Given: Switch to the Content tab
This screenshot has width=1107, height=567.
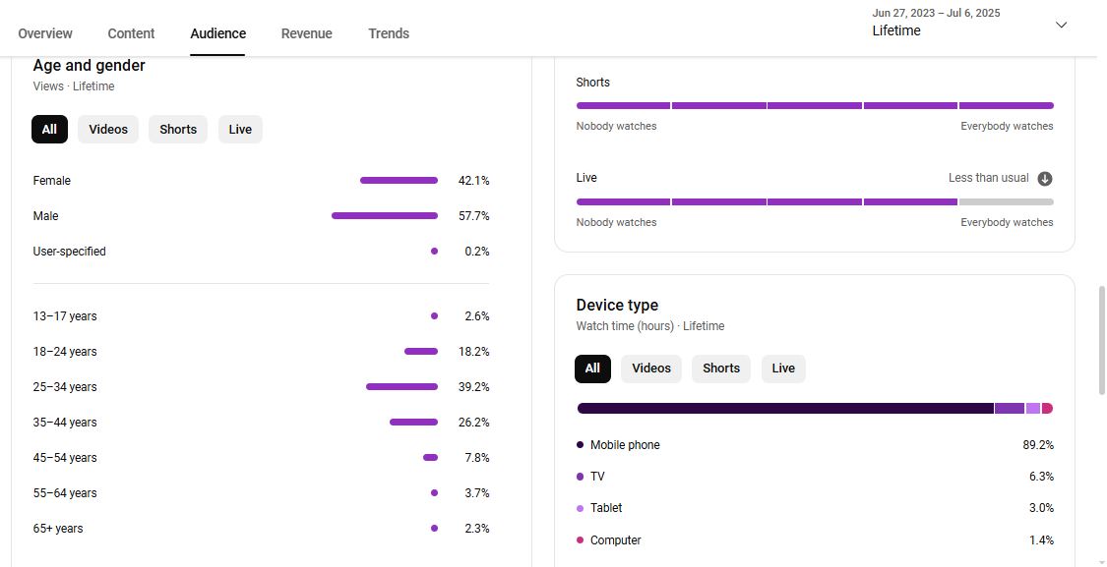Looking at the screenshot, I should pyautogui.click(x=131, y=33).
